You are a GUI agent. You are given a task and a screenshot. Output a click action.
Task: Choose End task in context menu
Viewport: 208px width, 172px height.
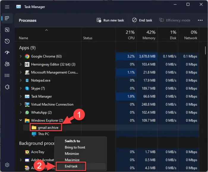71,166
